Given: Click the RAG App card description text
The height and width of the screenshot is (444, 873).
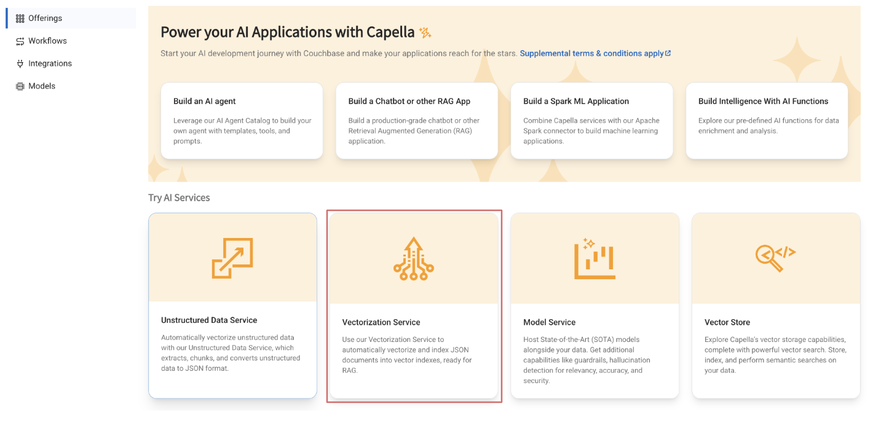Looking at the screenshot, I should (414, 131).
